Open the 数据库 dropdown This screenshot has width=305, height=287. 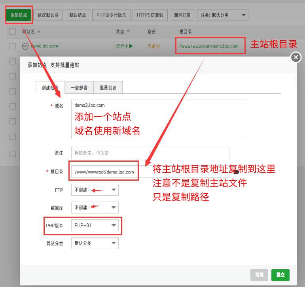point(95,208)
